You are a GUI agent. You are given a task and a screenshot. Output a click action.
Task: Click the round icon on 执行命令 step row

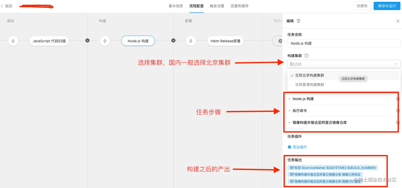398,111
